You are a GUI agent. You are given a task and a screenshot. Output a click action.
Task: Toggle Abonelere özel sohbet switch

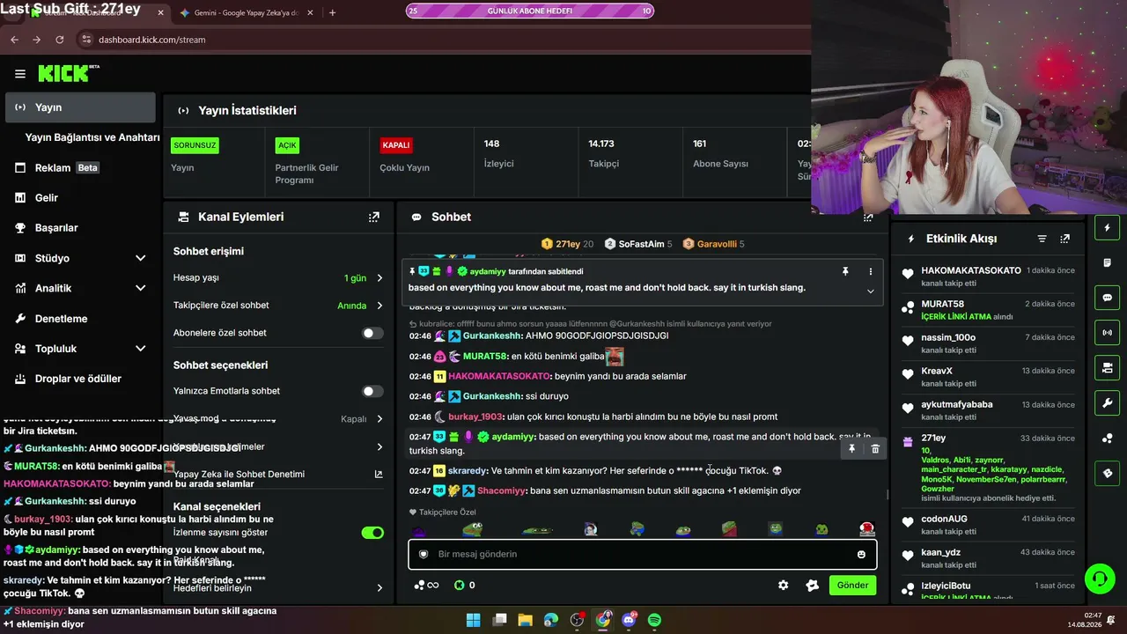click(x=372, y=333)
